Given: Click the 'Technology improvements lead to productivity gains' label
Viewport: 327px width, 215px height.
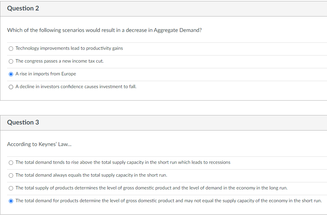Looking at the screenshot, I should [69, 48].
